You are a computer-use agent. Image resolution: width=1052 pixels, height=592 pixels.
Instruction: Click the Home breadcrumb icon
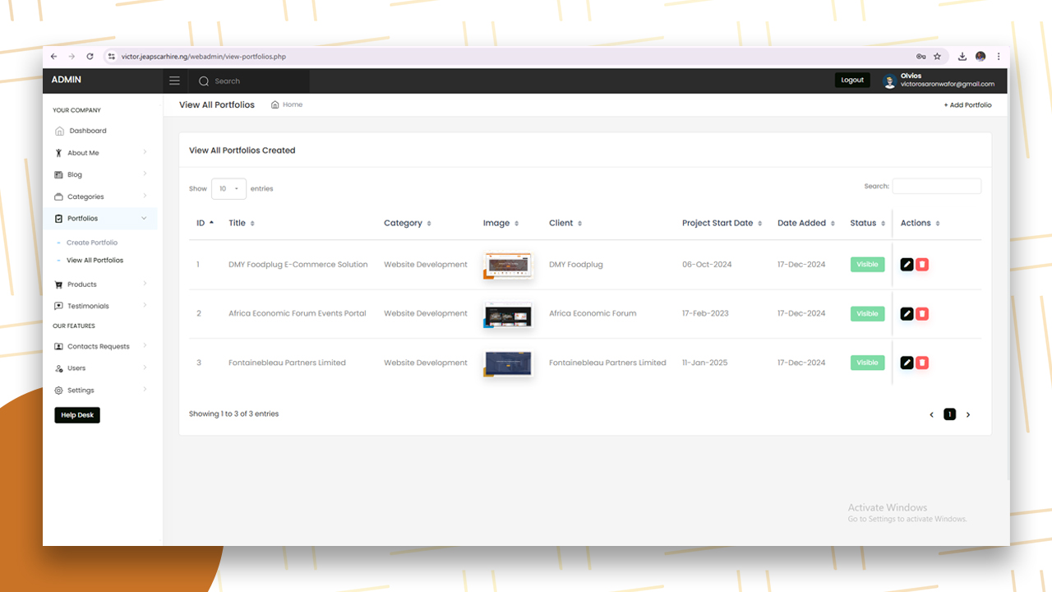pos(275,104)
